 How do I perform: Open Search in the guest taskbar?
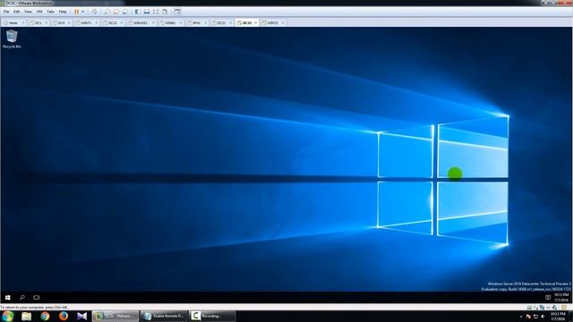(x=21, y=298)
